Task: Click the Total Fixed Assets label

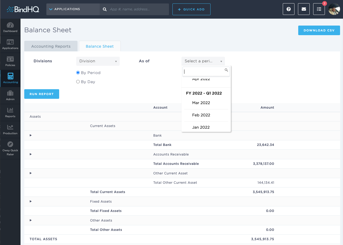Action: point(106,211)
